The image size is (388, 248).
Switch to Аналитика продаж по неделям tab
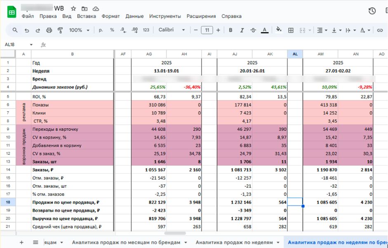click(234, 242)
